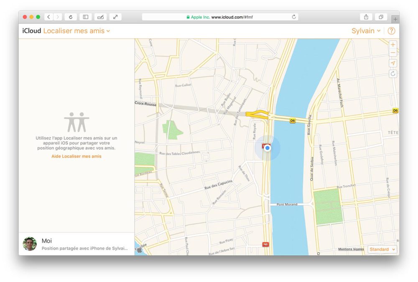Open the Mentions légales link
Screen dimensions: 418x282
tap(351, 249)
